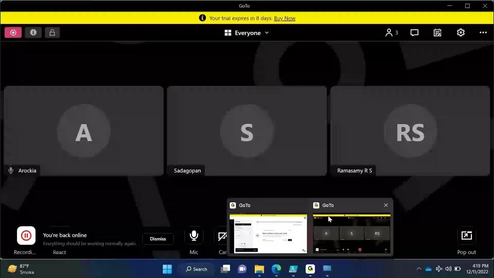Open session info icon in top bar
The width and height of the screenshot is (494, 278).
[33, 33]
